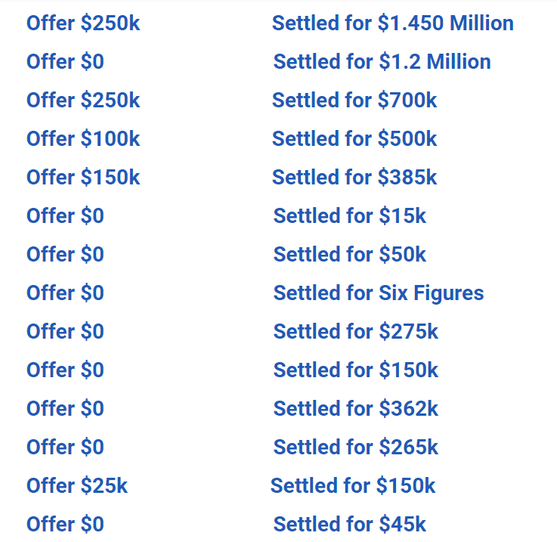Click 'Offer $0' next to Six Figures
Screen dimensions: 557x542
tap(65, 293)
